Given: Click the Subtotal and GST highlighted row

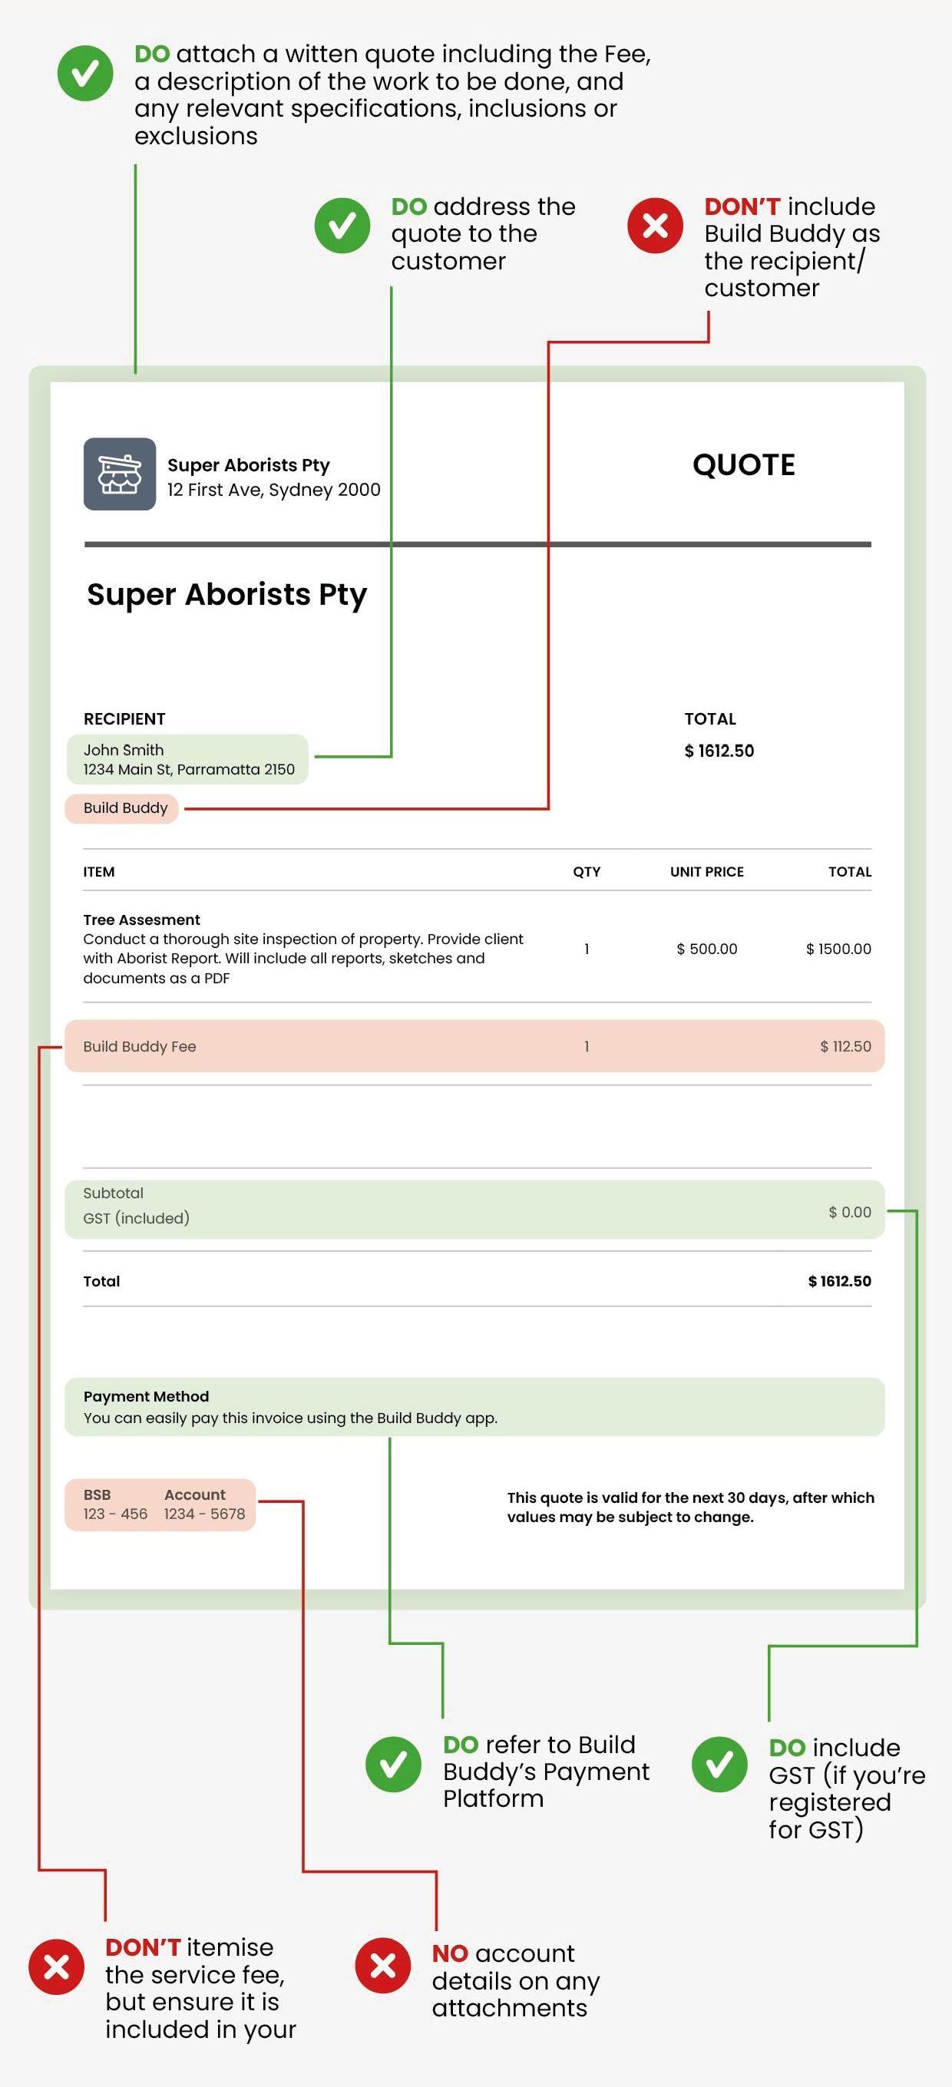Looking at the screenshot, I should click(474, 1209).
